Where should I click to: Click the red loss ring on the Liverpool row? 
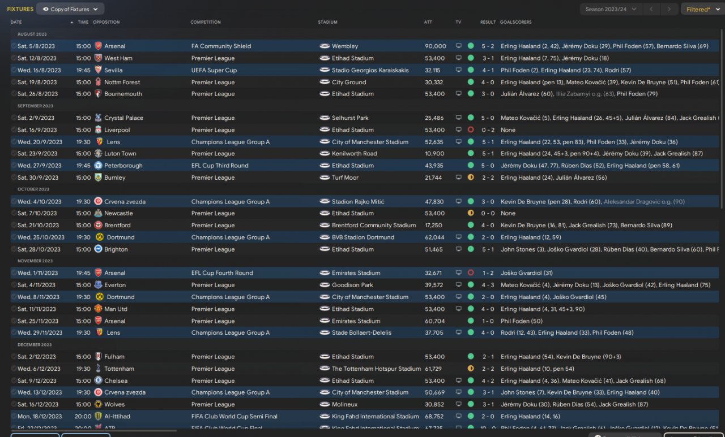pyautogui.click(x=471, y=130)
